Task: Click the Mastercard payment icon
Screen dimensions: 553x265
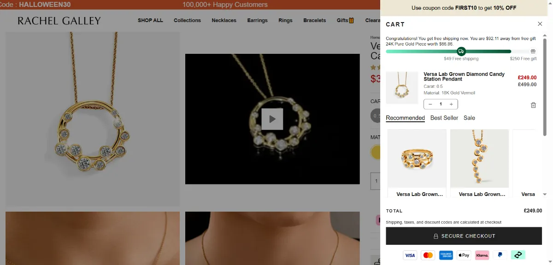Action: pos(428,255)
